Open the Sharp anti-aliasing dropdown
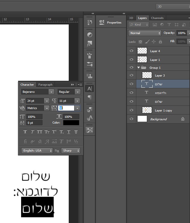Viewport: 190px width, 223px height. click(x=71, y=151)
